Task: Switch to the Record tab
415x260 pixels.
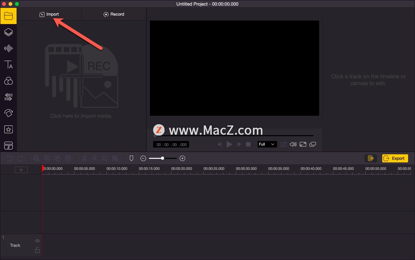Action: pyautogui.click(x=114, y=14)
